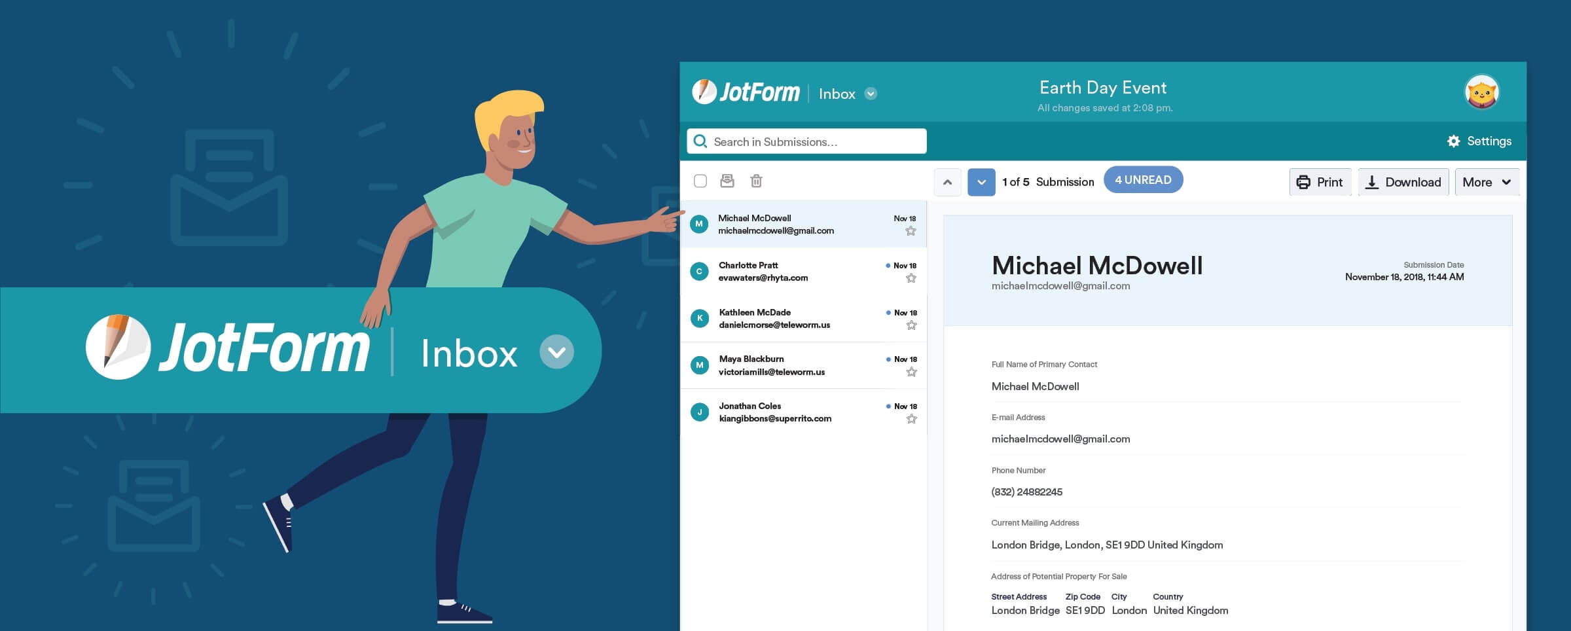Image resolution: width=1571 pixels, height=631 pixels.
Task: Tick the select-all submissions checkbox
Action: tap(700, 181)
